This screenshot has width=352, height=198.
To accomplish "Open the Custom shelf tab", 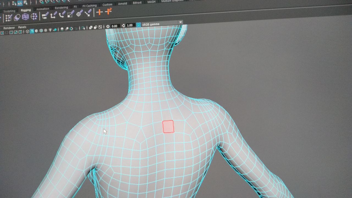I will click(107, 5).
